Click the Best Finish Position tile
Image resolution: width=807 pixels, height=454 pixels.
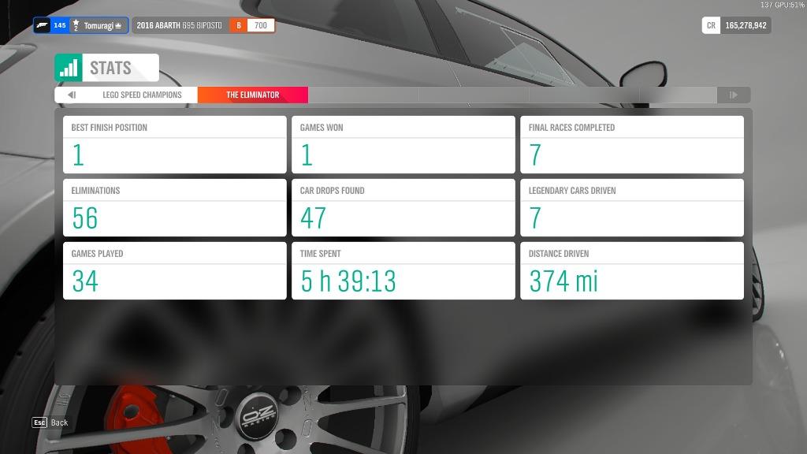pos(174,144)
